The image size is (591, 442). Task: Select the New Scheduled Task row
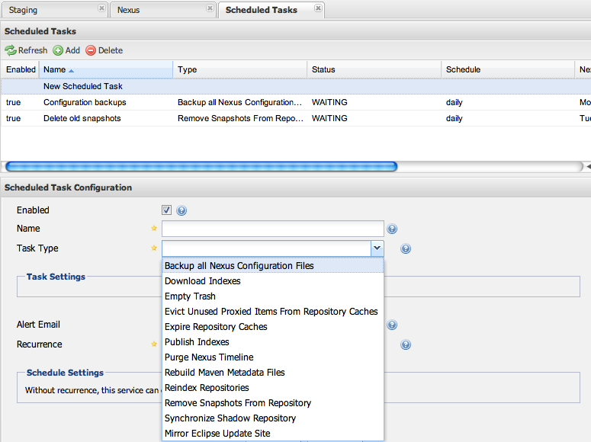[296, 86]
